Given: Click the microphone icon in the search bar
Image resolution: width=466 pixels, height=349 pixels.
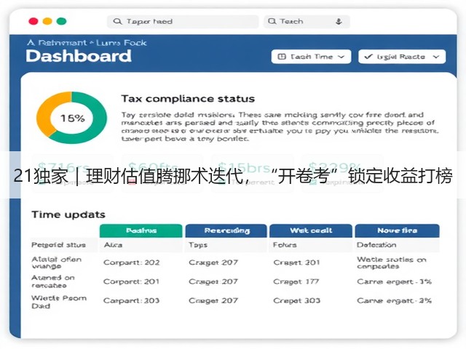Looking at the screenshot, I should [339, 21].
